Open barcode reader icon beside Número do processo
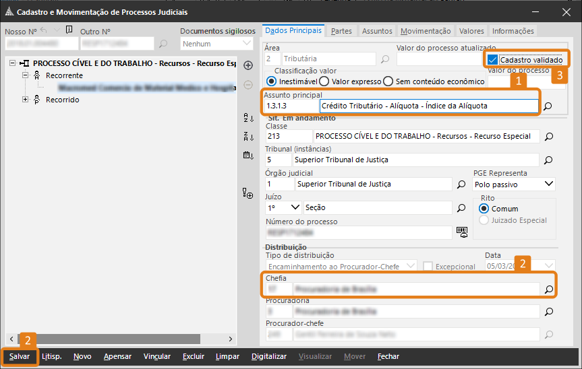582x369 pixels. click(x=462, y=232)
